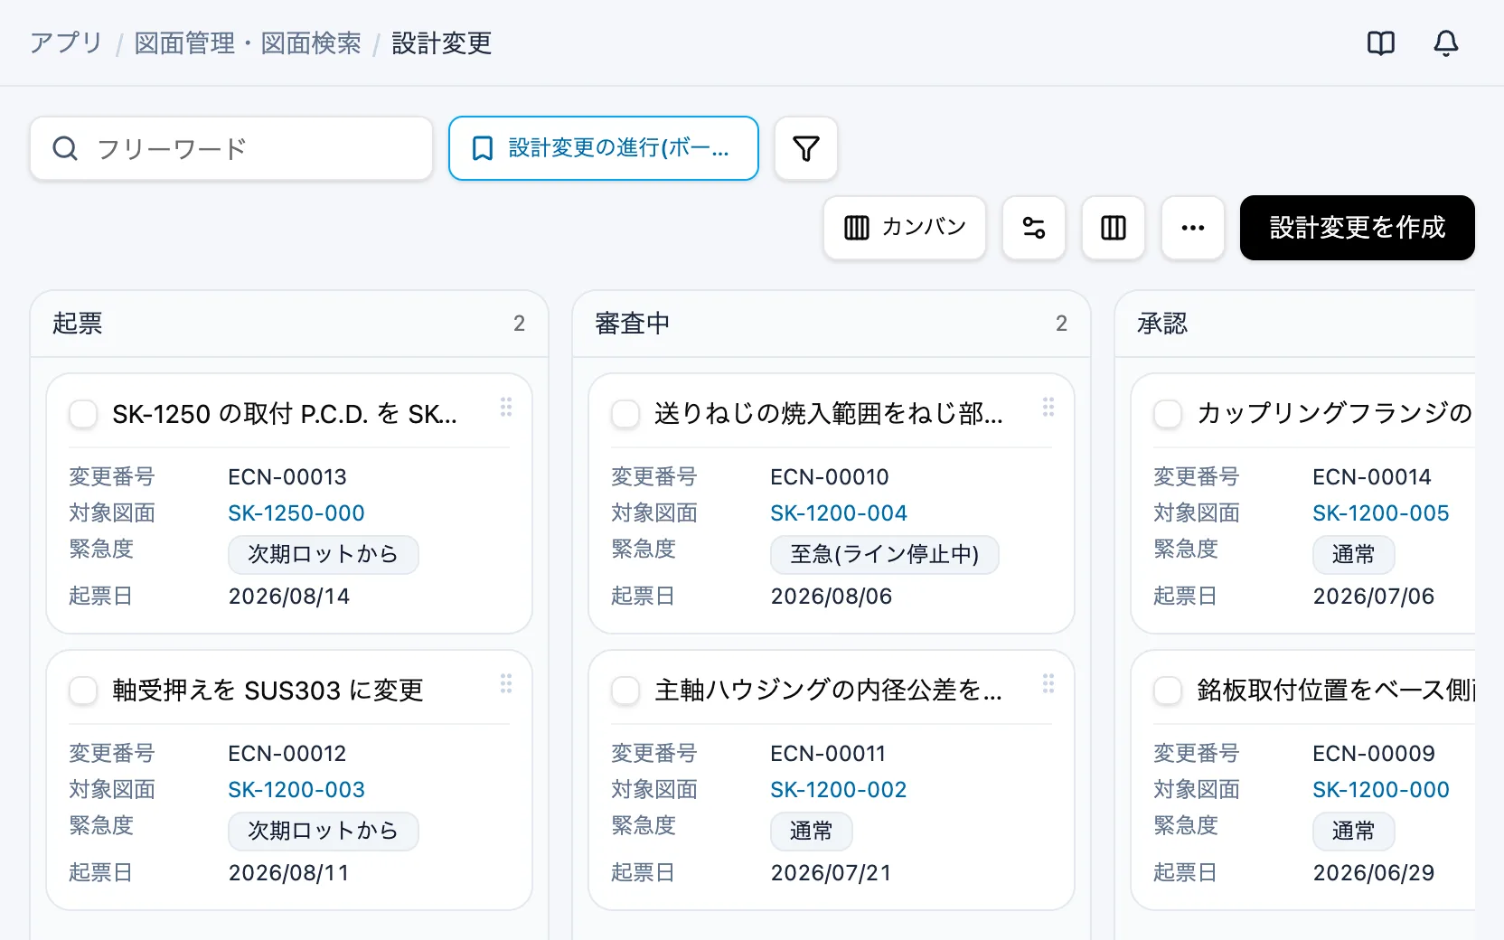The image size is (1504, 940).
Task: Open the columns configuration button
Action: 1114,228
